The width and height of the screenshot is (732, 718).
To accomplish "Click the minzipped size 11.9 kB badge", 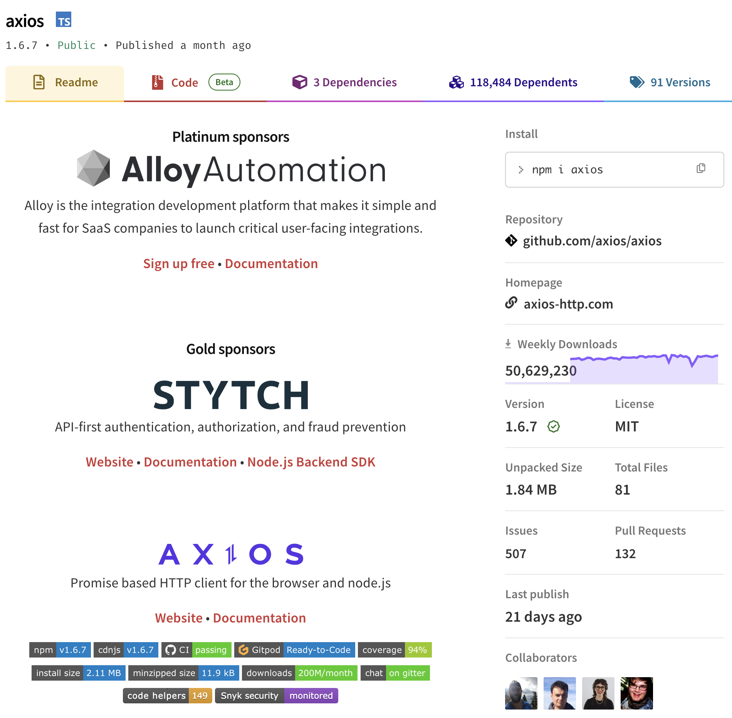I will tap(184, 673).
